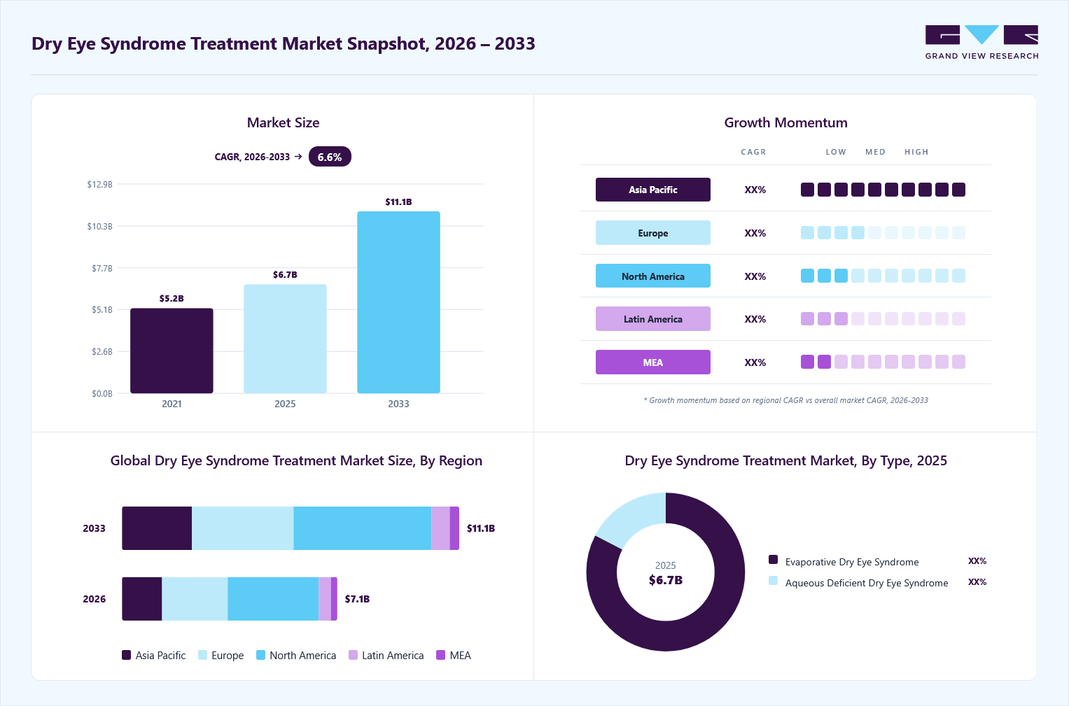Click the MEA region label
Image resolution: width=1069 pixels, height=706 pixels.
coord(653,362)
